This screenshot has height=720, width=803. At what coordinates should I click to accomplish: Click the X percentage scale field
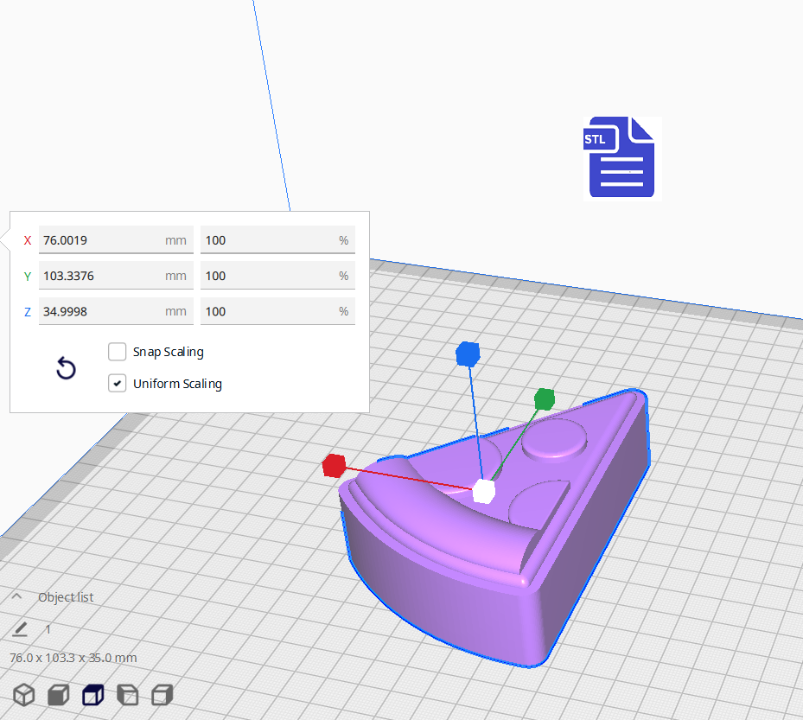pos(268,240)
